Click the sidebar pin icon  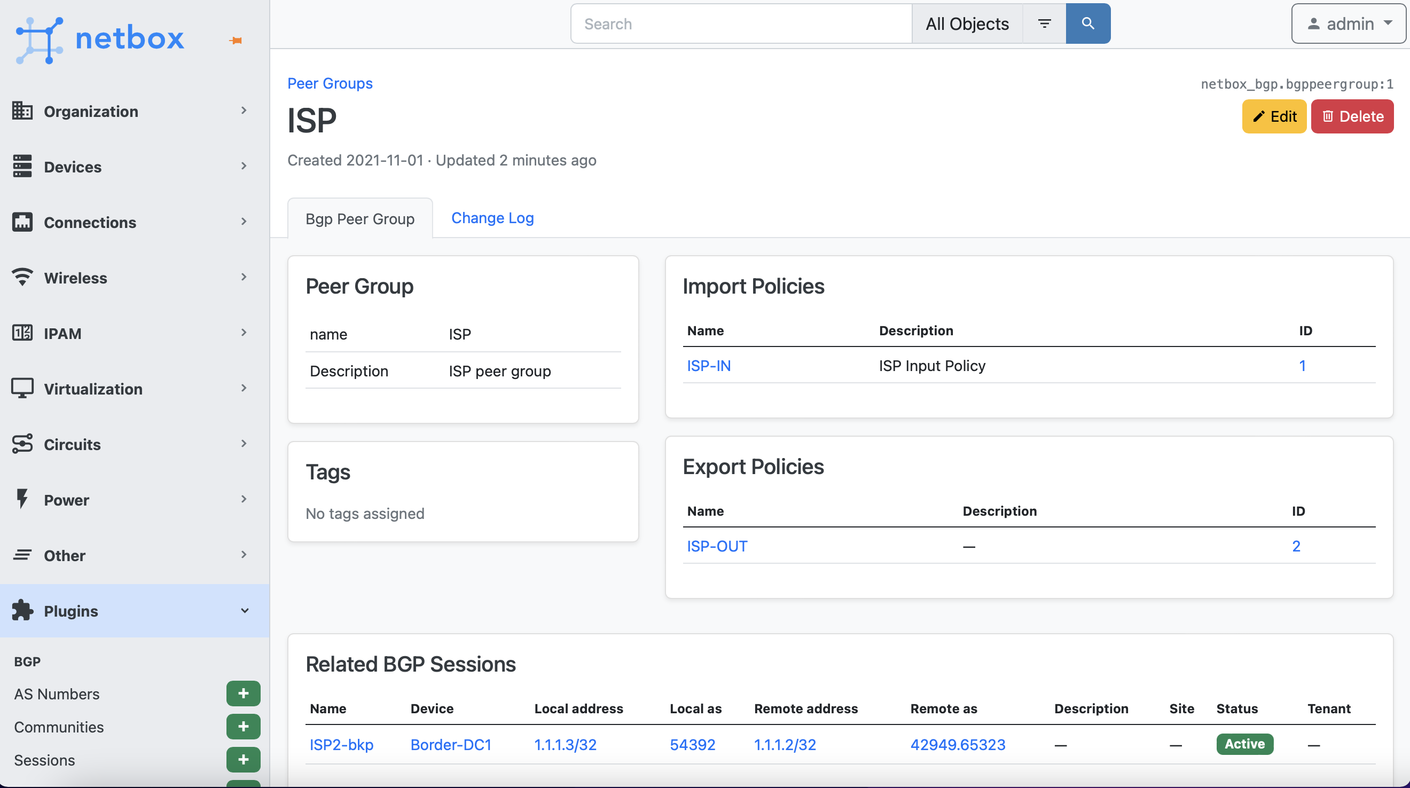236,41
